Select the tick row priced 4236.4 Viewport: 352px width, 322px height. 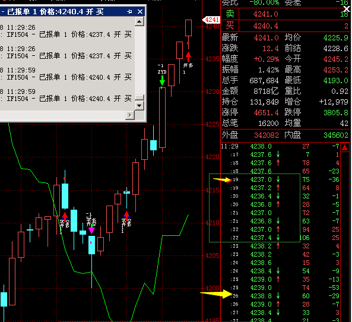[280, 196]
